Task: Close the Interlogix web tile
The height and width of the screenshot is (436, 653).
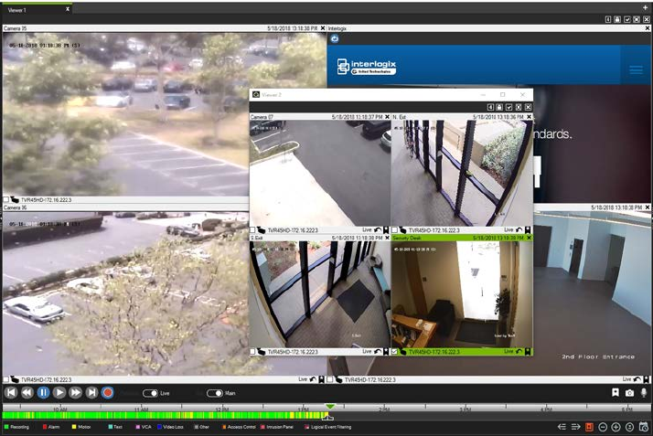Action: click(648, 28)
